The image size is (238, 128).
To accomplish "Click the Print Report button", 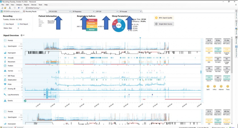I will (23, 24).
